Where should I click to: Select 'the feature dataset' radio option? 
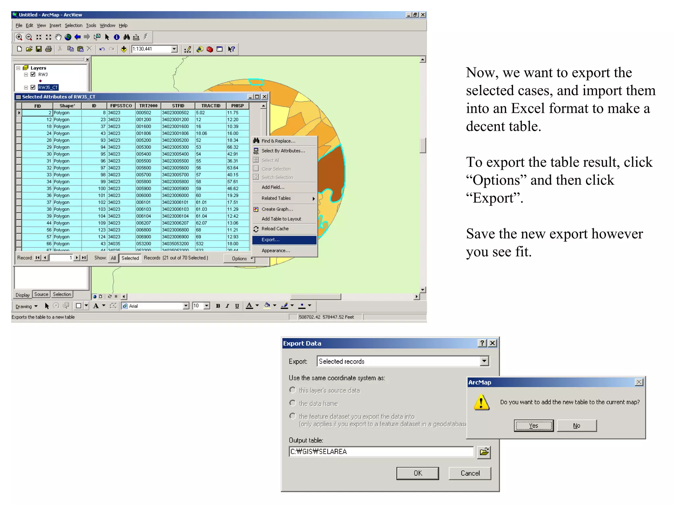point(292,416)
